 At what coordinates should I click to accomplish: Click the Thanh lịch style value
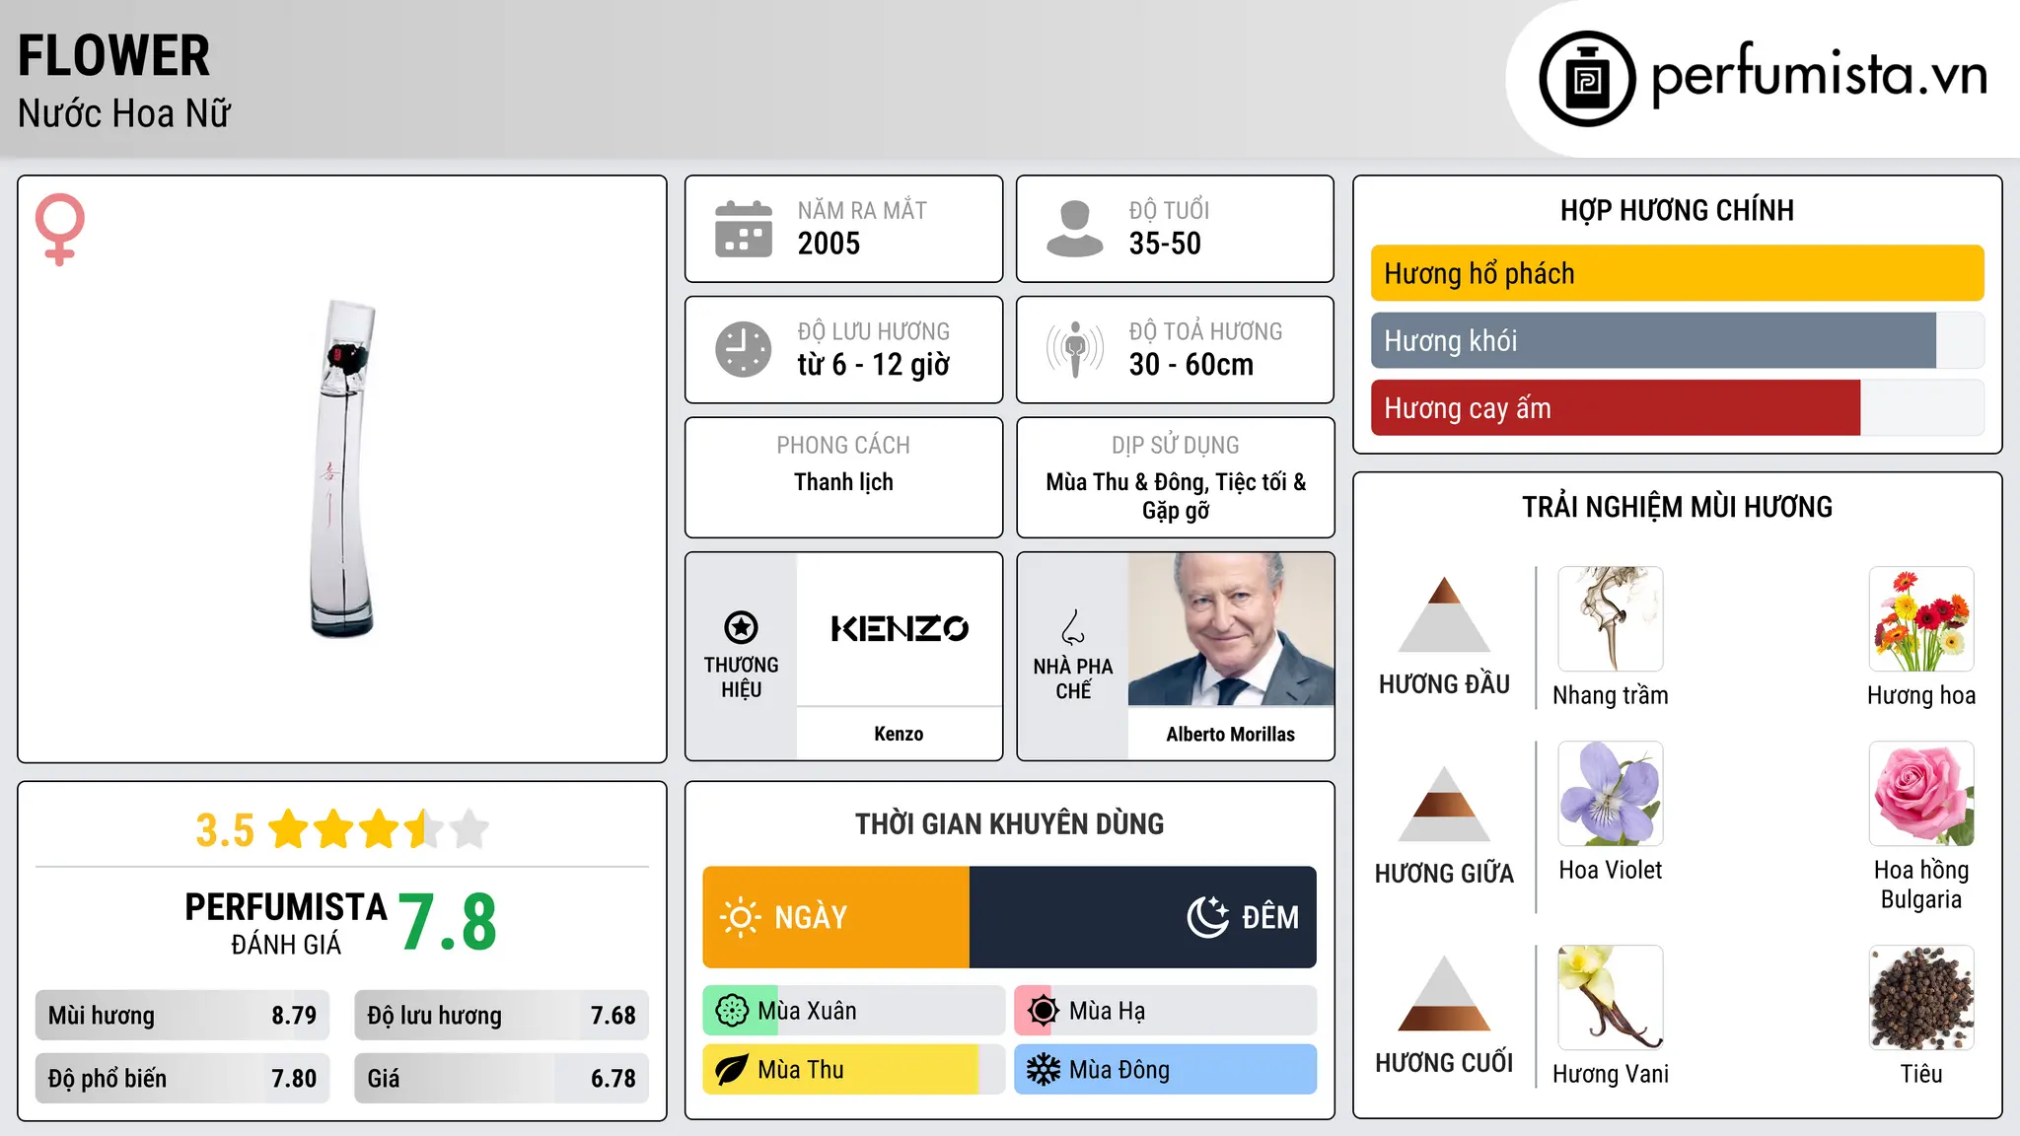point(843,482)
